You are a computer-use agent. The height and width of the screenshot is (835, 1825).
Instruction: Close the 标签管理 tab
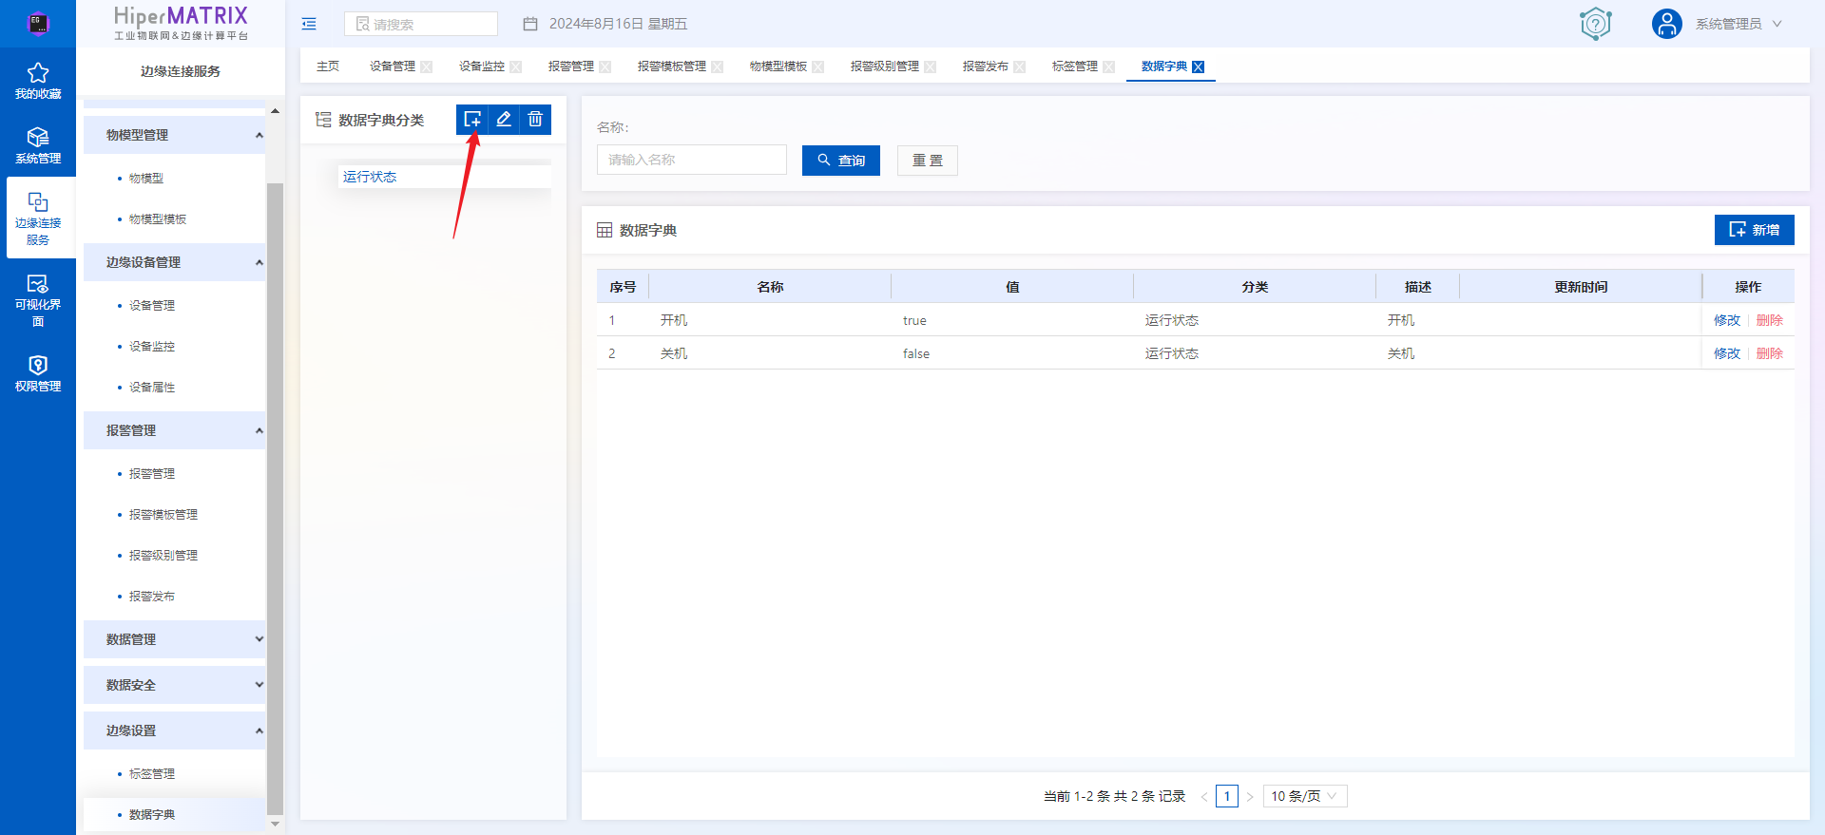1109,66
